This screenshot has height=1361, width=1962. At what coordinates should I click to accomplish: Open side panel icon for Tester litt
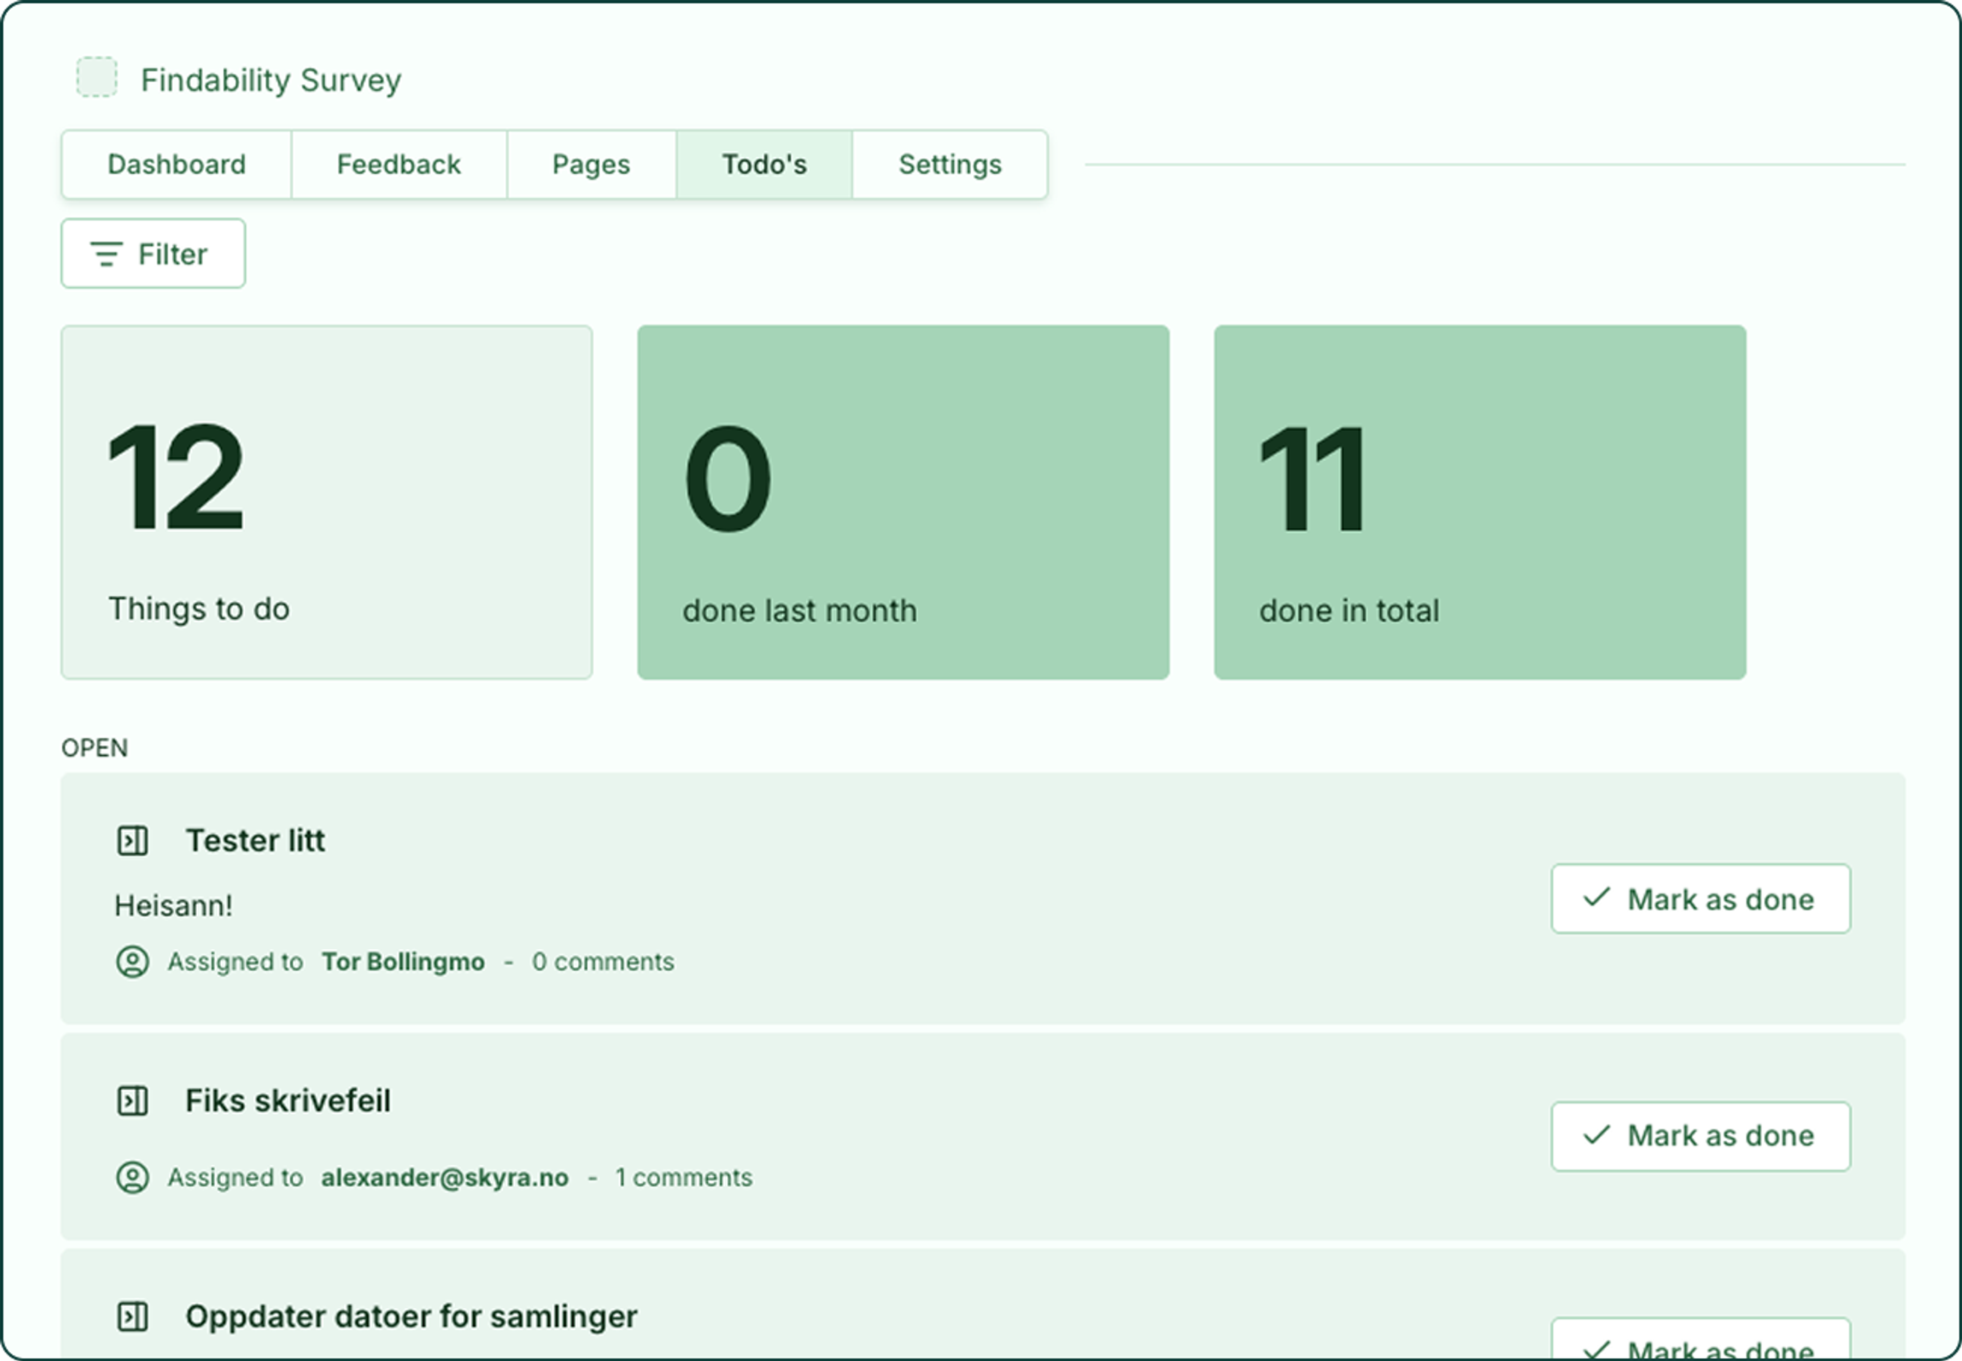click(132, 841)
